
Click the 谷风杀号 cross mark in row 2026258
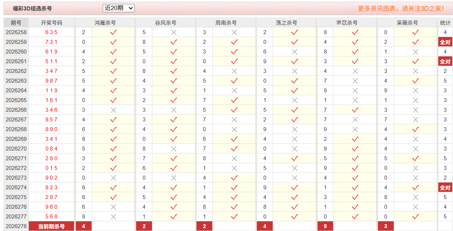point(174,32)
